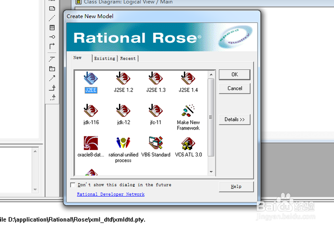The image size is (334, 228).
Task: Dismiss dialog with Cancel button
Action: (x=235, y=88)
